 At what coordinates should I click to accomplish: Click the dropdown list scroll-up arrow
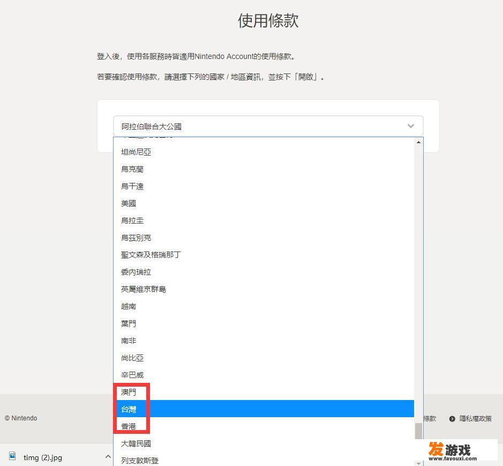tap(418, 142)
